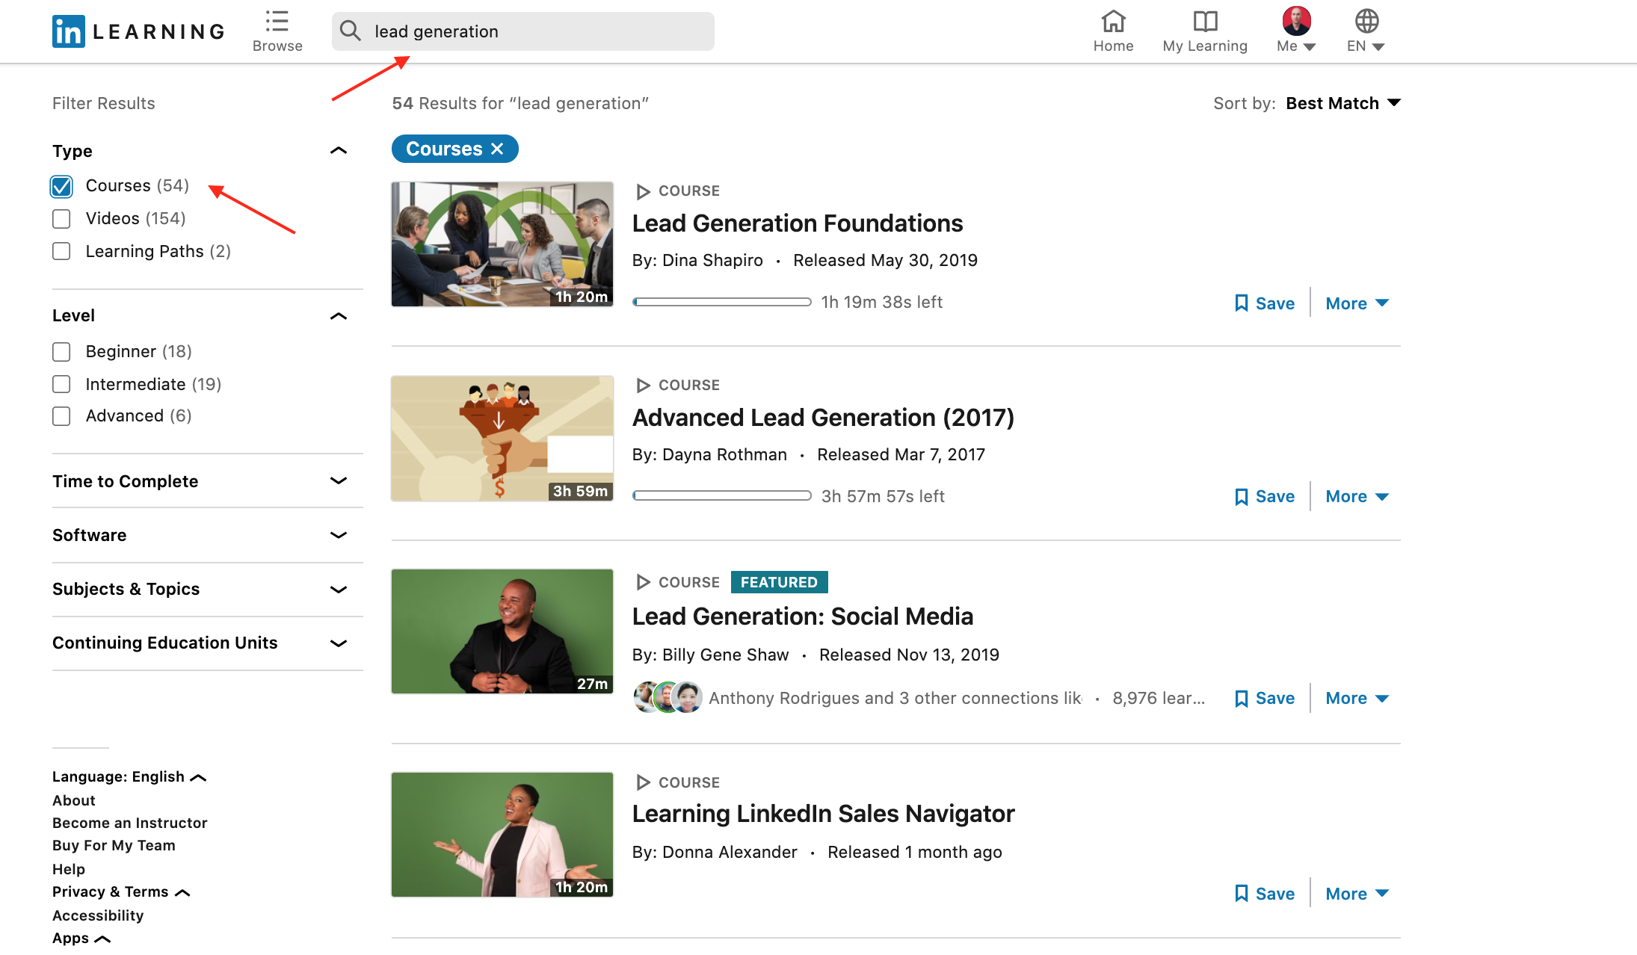Expand the Time to Complete filter
The image size is (1637, 955).
[339, 481]
